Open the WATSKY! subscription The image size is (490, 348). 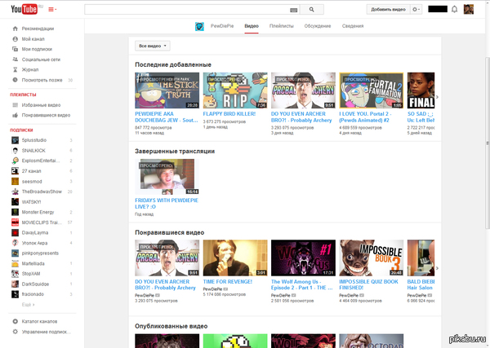coord(31,202)
